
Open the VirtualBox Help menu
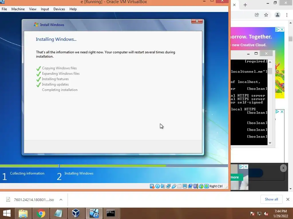(x=73, y=9)
